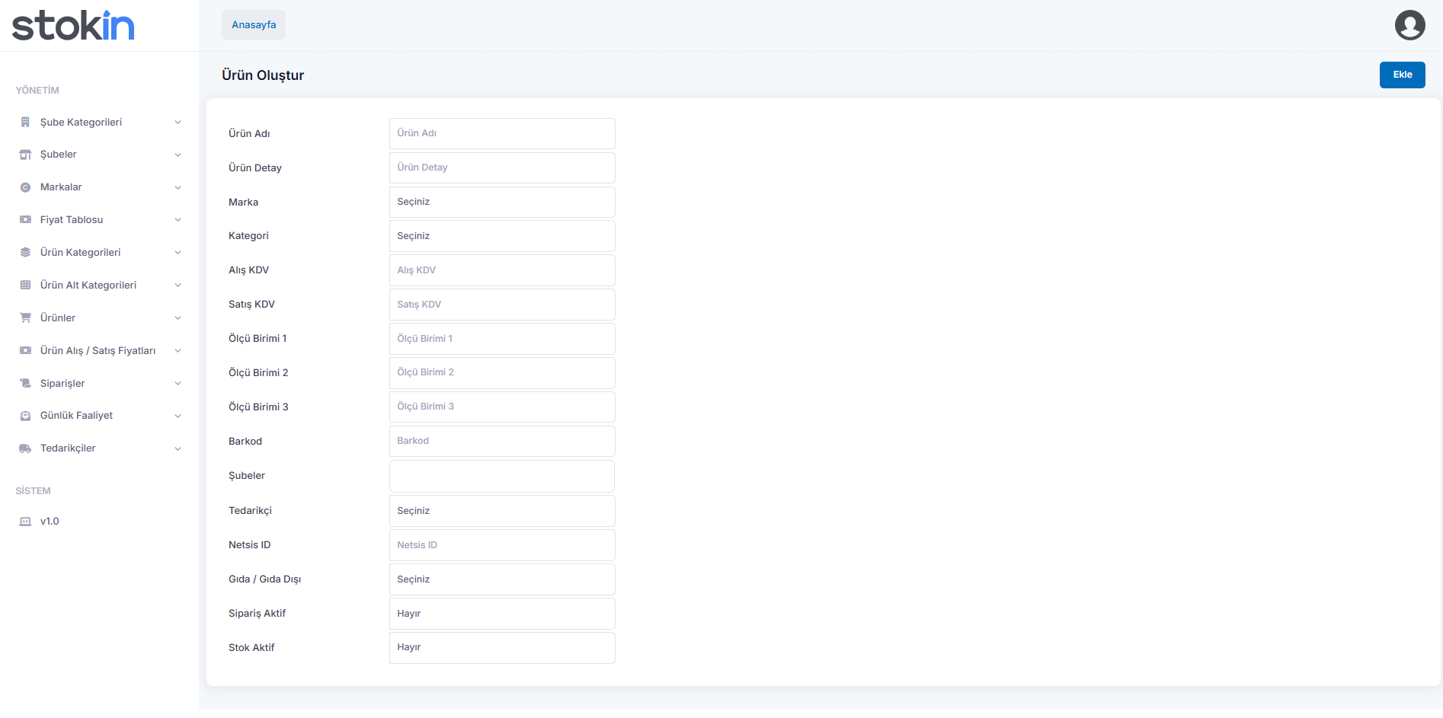1443x718 pixels.
Task: Open the Tedarikçi dropdown
Action: 501,511
